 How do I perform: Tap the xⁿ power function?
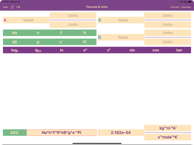[x=109, y=50]
